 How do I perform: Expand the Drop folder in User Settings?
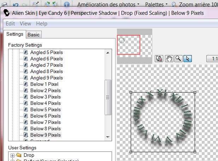(12, 155)
